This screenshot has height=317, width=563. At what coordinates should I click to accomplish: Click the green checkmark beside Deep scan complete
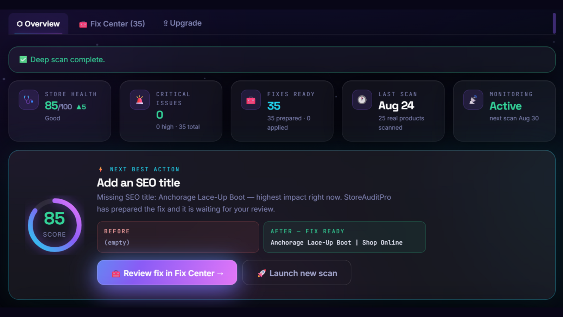(x=23, y=60)
